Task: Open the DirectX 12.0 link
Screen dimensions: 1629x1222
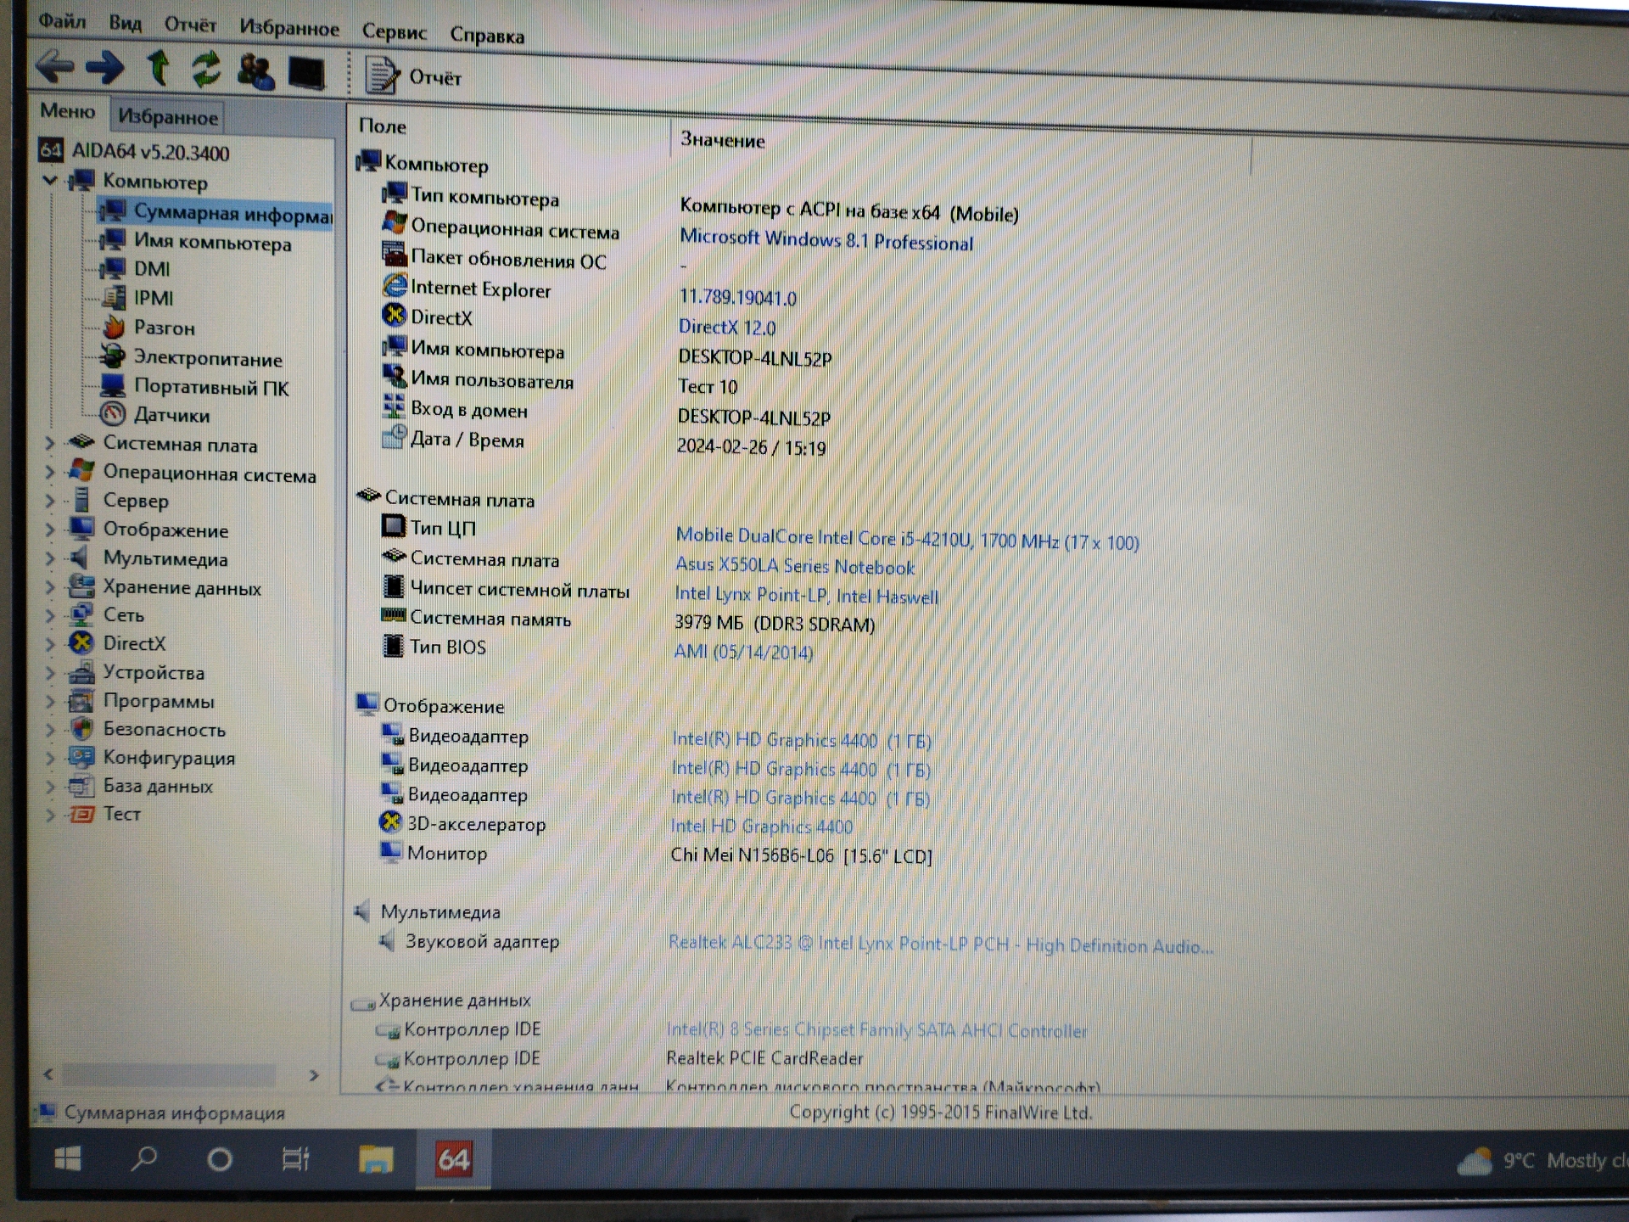Action: tap(727, 327)
